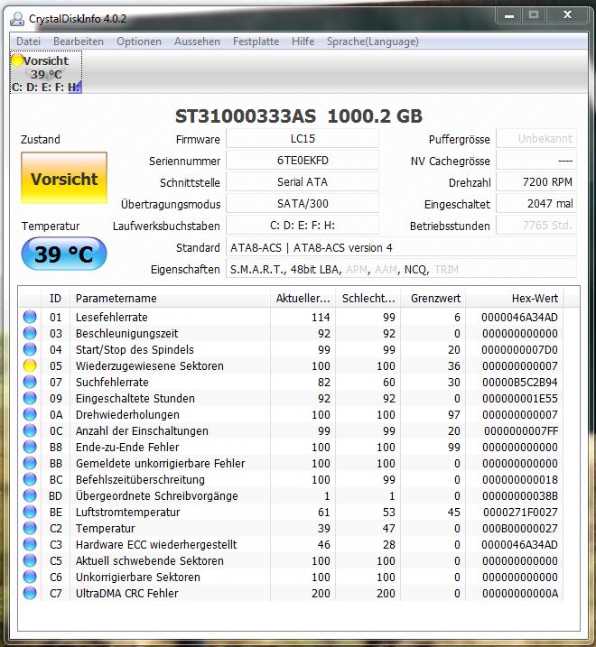
Task: Click the drive title ST31000333AS 1000.2 GB
Action: pos(299,116)
